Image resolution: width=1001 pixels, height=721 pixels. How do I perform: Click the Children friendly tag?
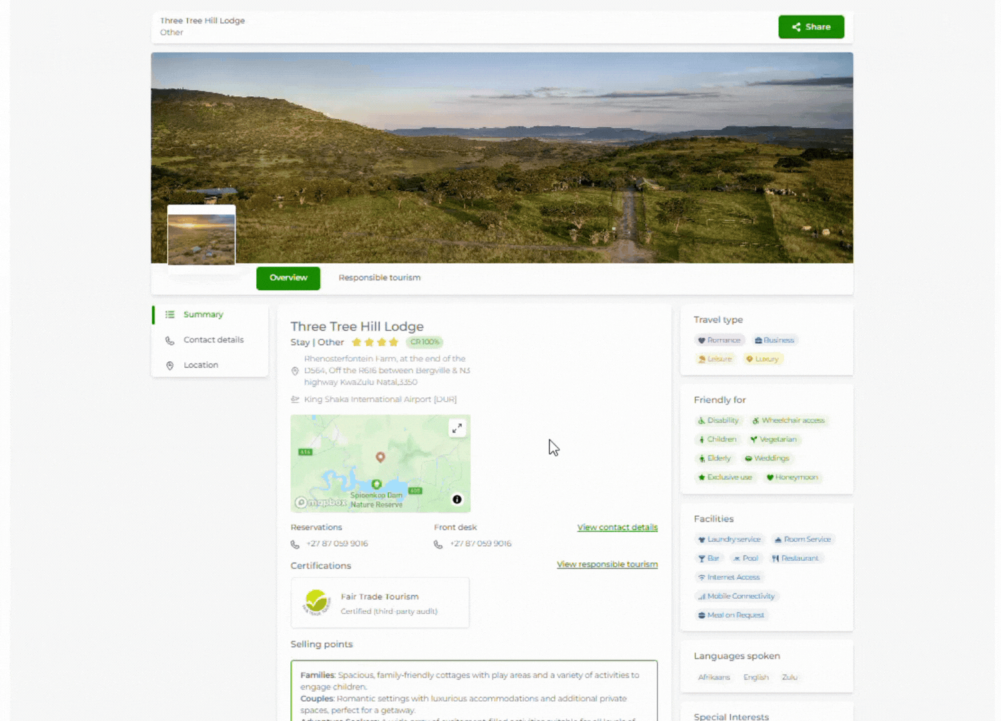point(718,439)
